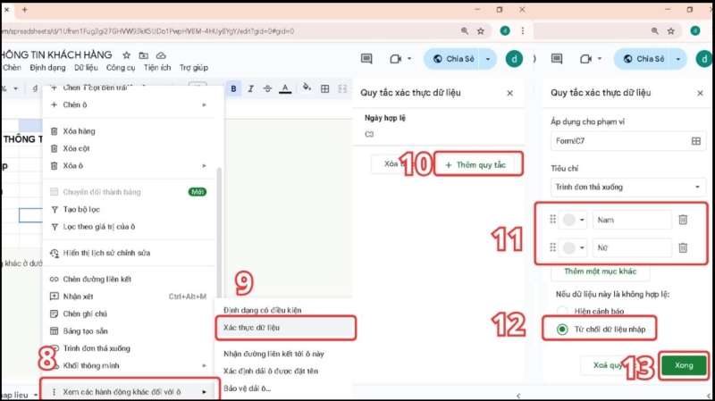Apply italic formatting from the toolbar

click(251, 88)
